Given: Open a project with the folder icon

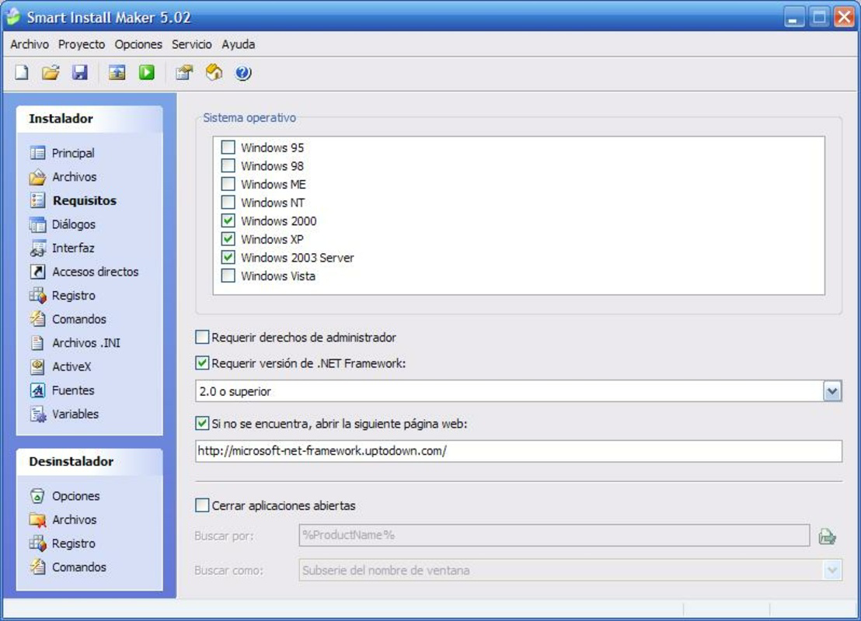Looking at the screenshot, I should pos(51,72).
